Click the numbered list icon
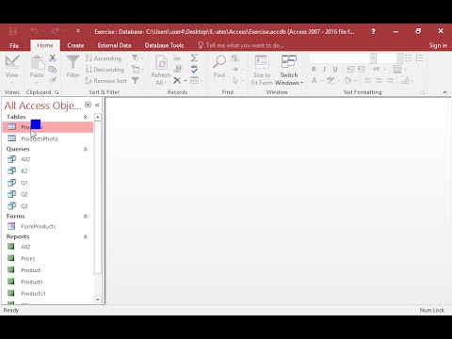This screenshot has width=452, height=339. coord(420,57)
